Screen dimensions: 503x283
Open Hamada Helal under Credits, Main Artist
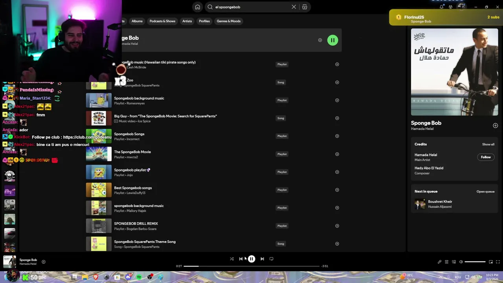point(426,155)
